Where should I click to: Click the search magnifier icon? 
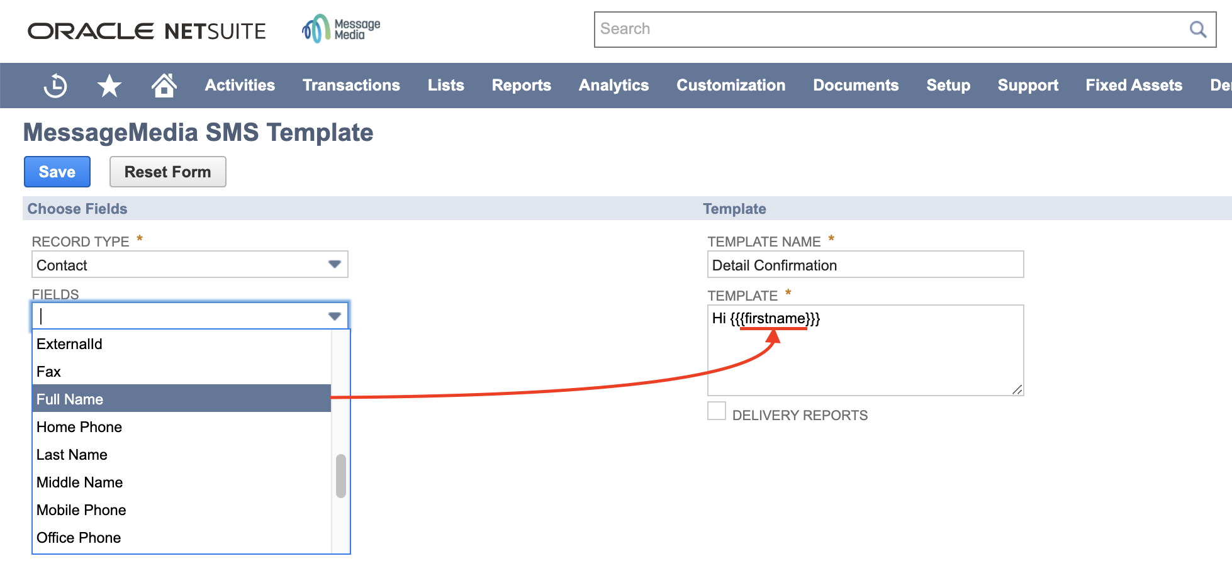pos(1198,30)
